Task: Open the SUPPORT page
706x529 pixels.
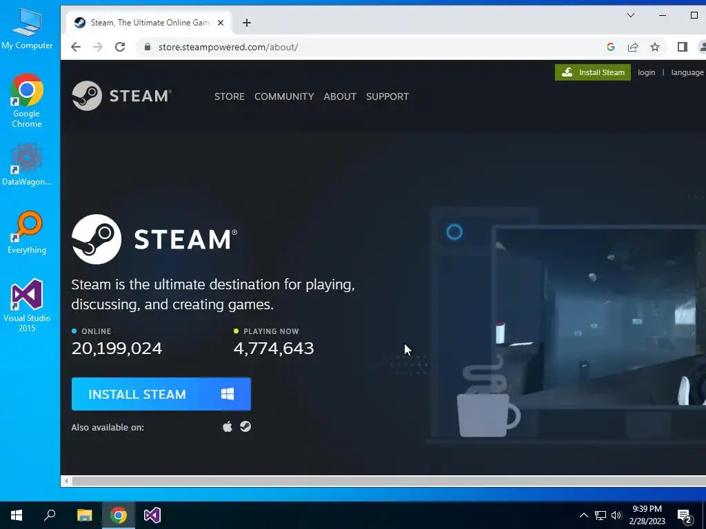Action: pos(387,96)
